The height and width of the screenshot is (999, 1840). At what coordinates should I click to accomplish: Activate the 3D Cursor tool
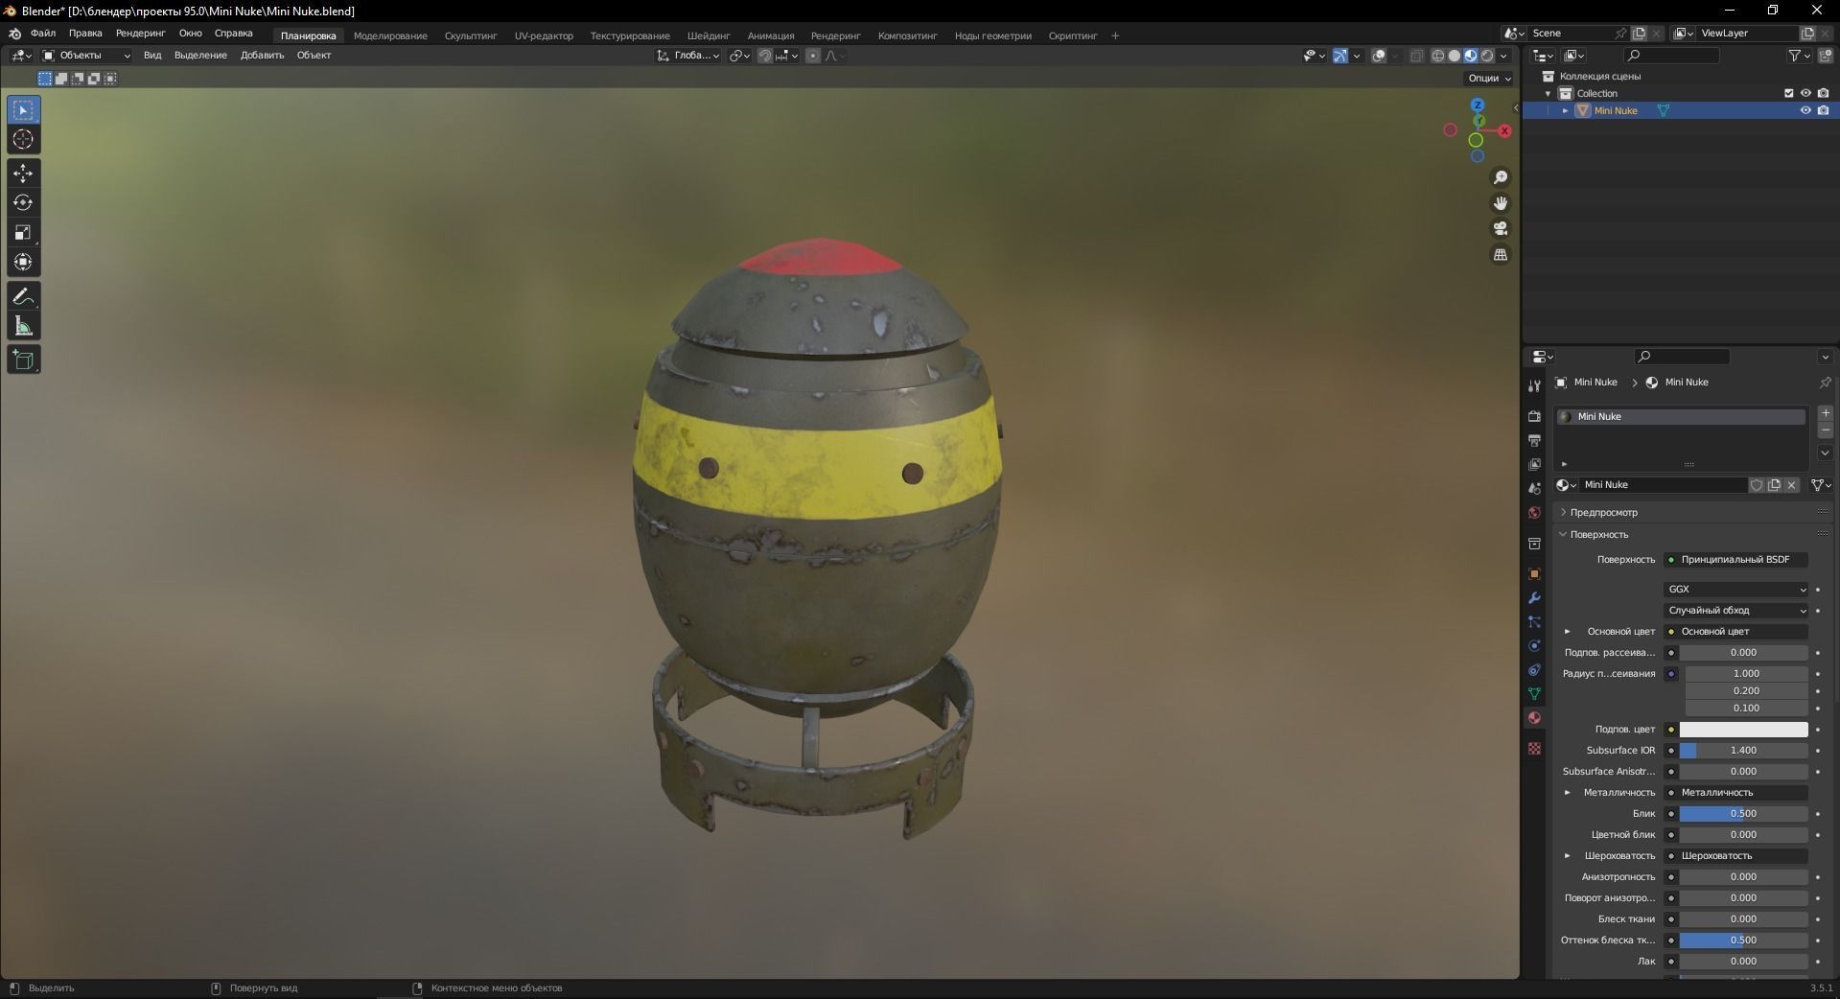23,140
